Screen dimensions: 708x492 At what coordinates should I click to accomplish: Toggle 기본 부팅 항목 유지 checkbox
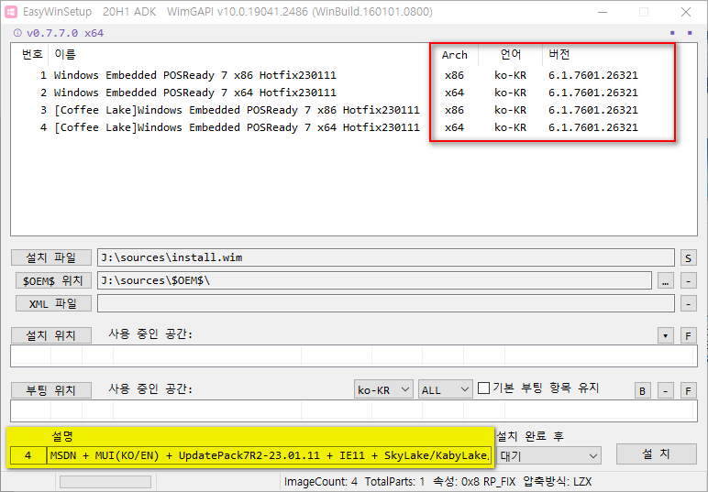(483, 388)
